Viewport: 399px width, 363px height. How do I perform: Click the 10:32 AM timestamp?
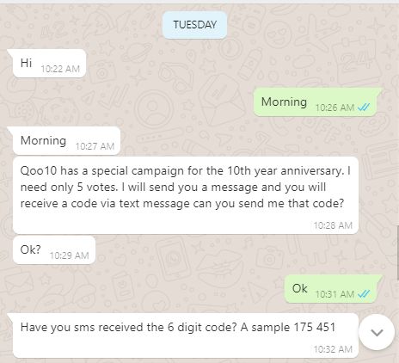[x=333, y=349]
